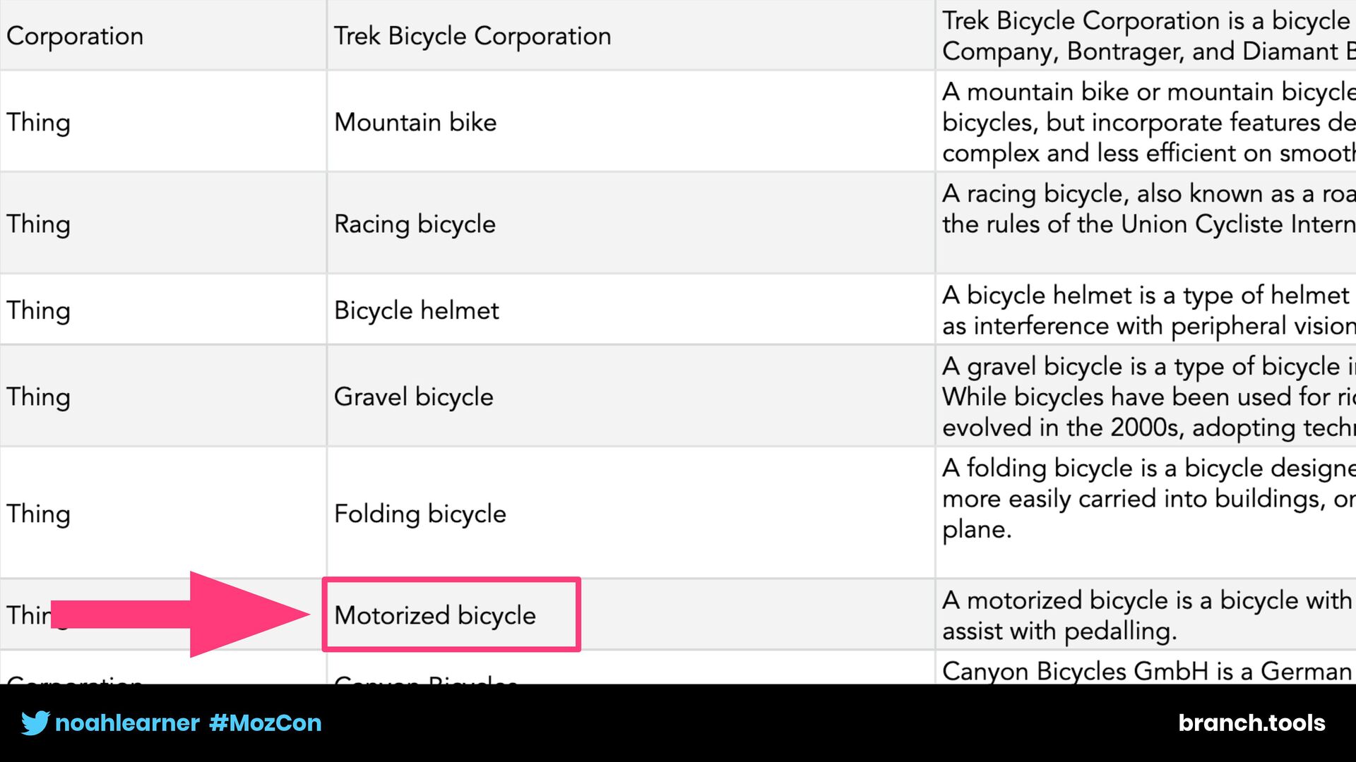This screenshot has width=1356, height=762.
Task: Click the motorized bicycle description text
Action: (x=1147, y=615)
